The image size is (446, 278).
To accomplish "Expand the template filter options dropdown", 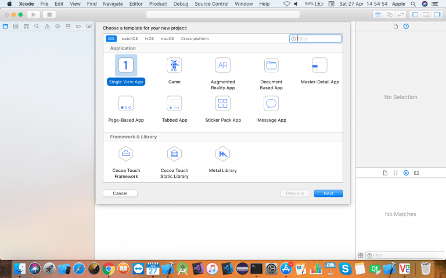I will [293, 39].
